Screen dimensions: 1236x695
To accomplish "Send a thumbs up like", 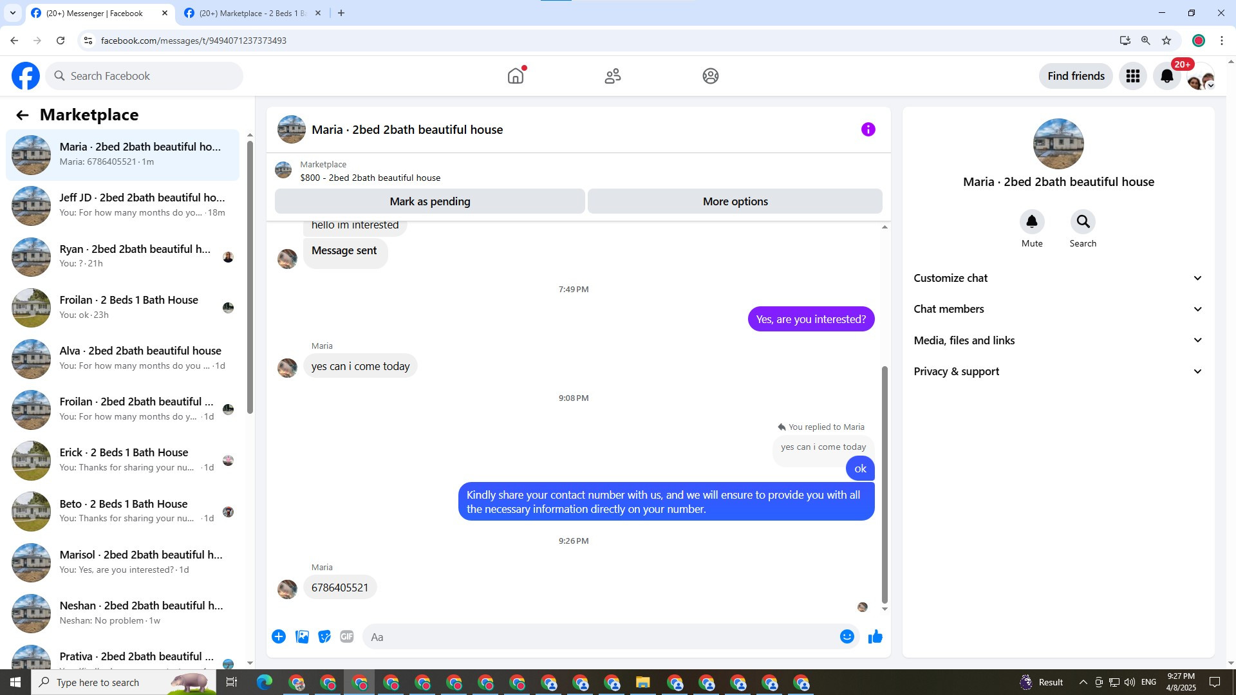I will pyautogui.click(x=875, y=636).
